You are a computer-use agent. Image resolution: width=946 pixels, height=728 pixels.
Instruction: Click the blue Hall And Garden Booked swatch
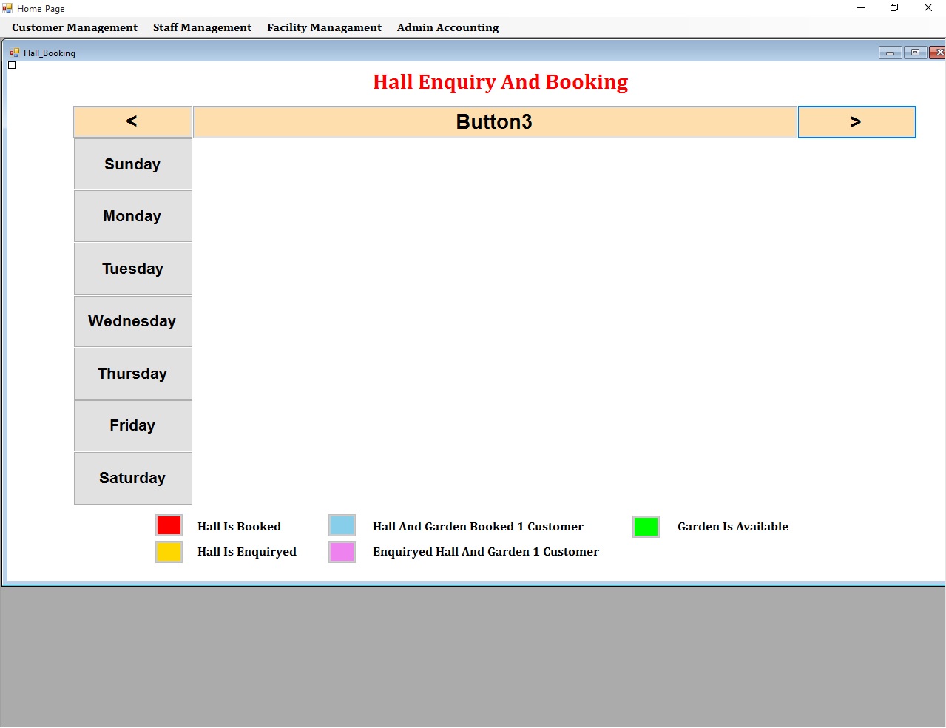[x=342, y=525]
